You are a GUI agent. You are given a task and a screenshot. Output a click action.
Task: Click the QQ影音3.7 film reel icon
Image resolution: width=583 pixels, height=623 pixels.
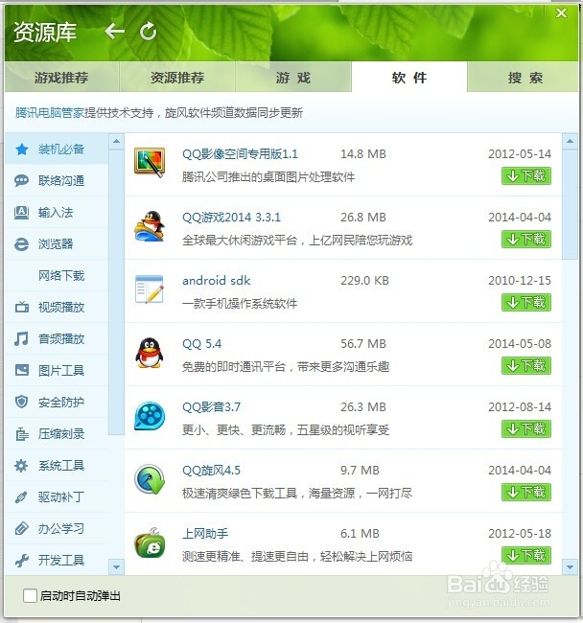pyautogui.click(x=150, y=416)
